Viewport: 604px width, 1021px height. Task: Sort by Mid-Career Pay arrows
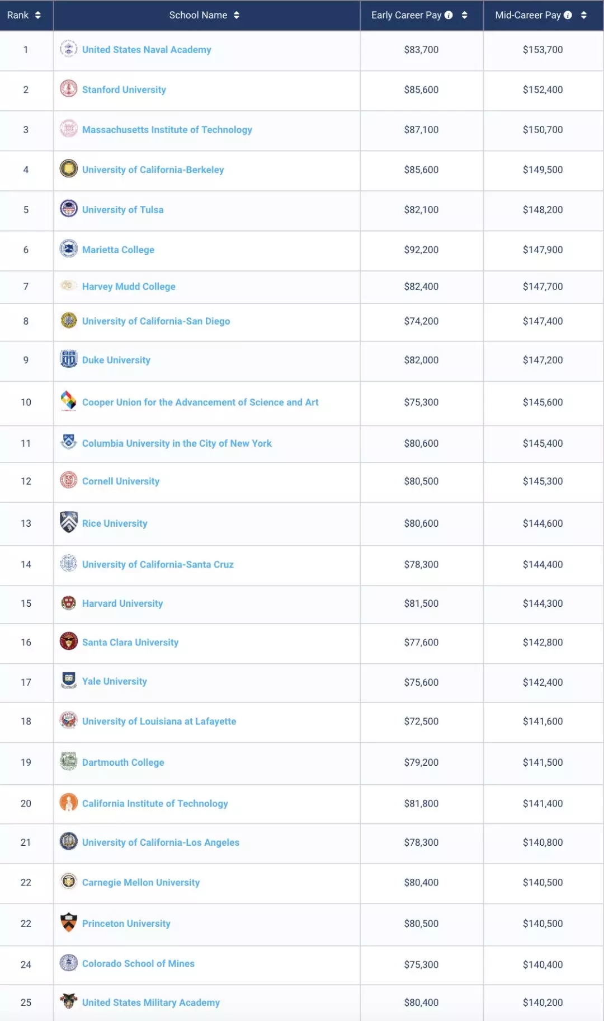click(x=584, y=15)
